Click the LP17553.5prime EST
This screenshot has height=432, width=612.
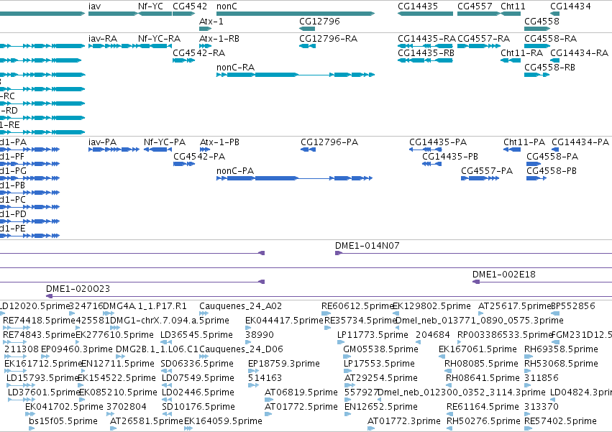tap(348, 371)
